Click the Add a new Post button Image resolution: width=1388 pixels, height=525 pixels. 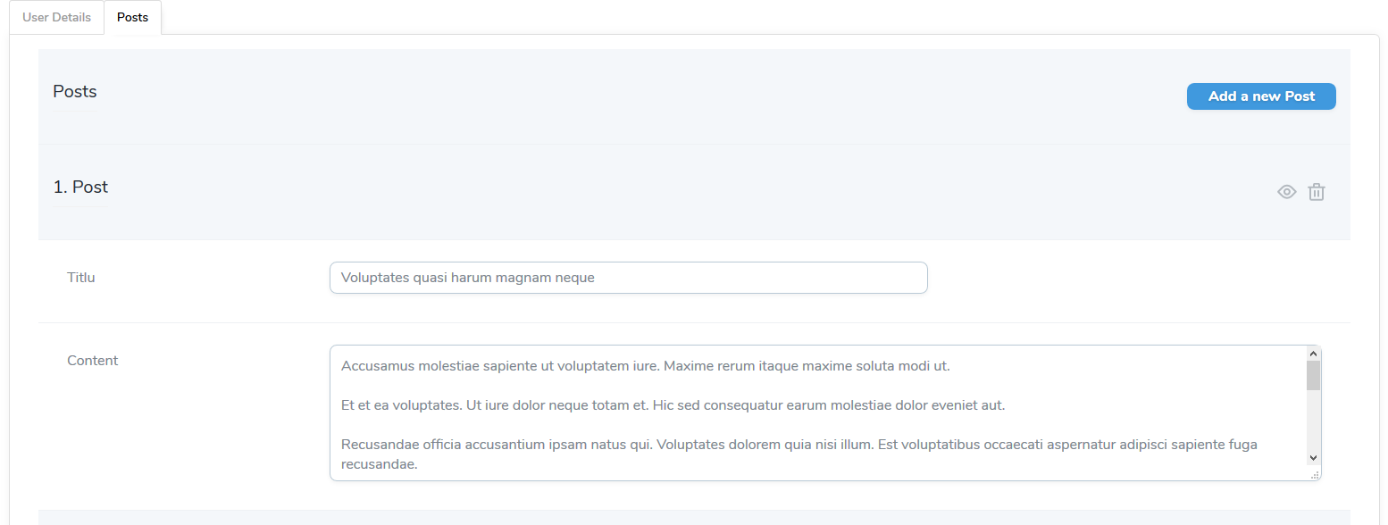1261,96
